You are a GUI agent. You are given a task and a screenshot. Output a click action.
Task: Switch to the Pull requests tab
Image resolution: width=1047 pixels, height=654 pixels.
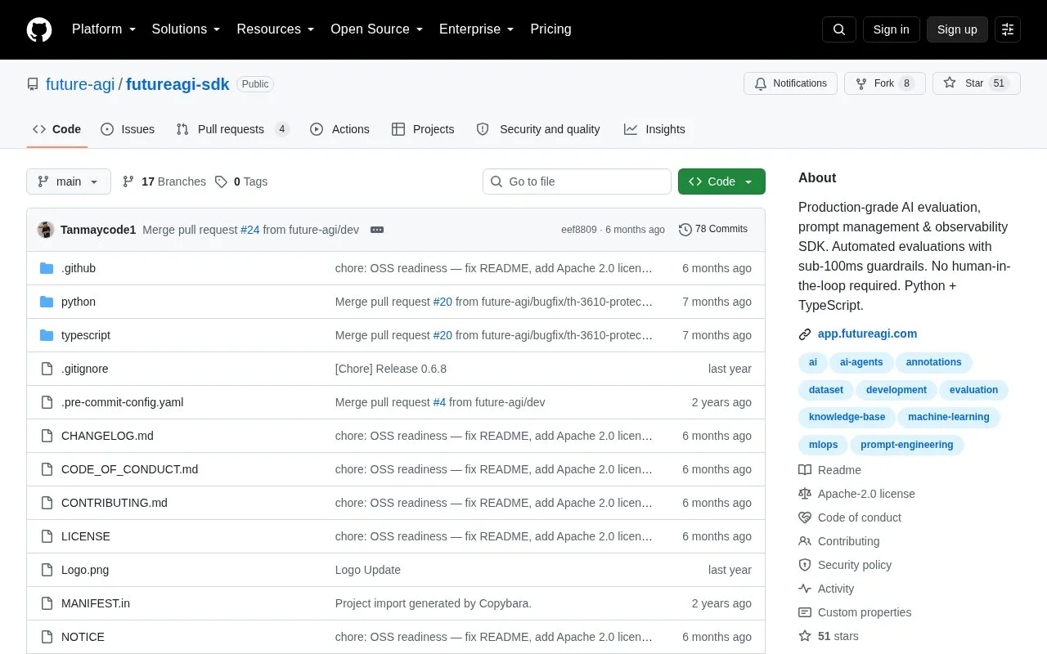point(232,129)
